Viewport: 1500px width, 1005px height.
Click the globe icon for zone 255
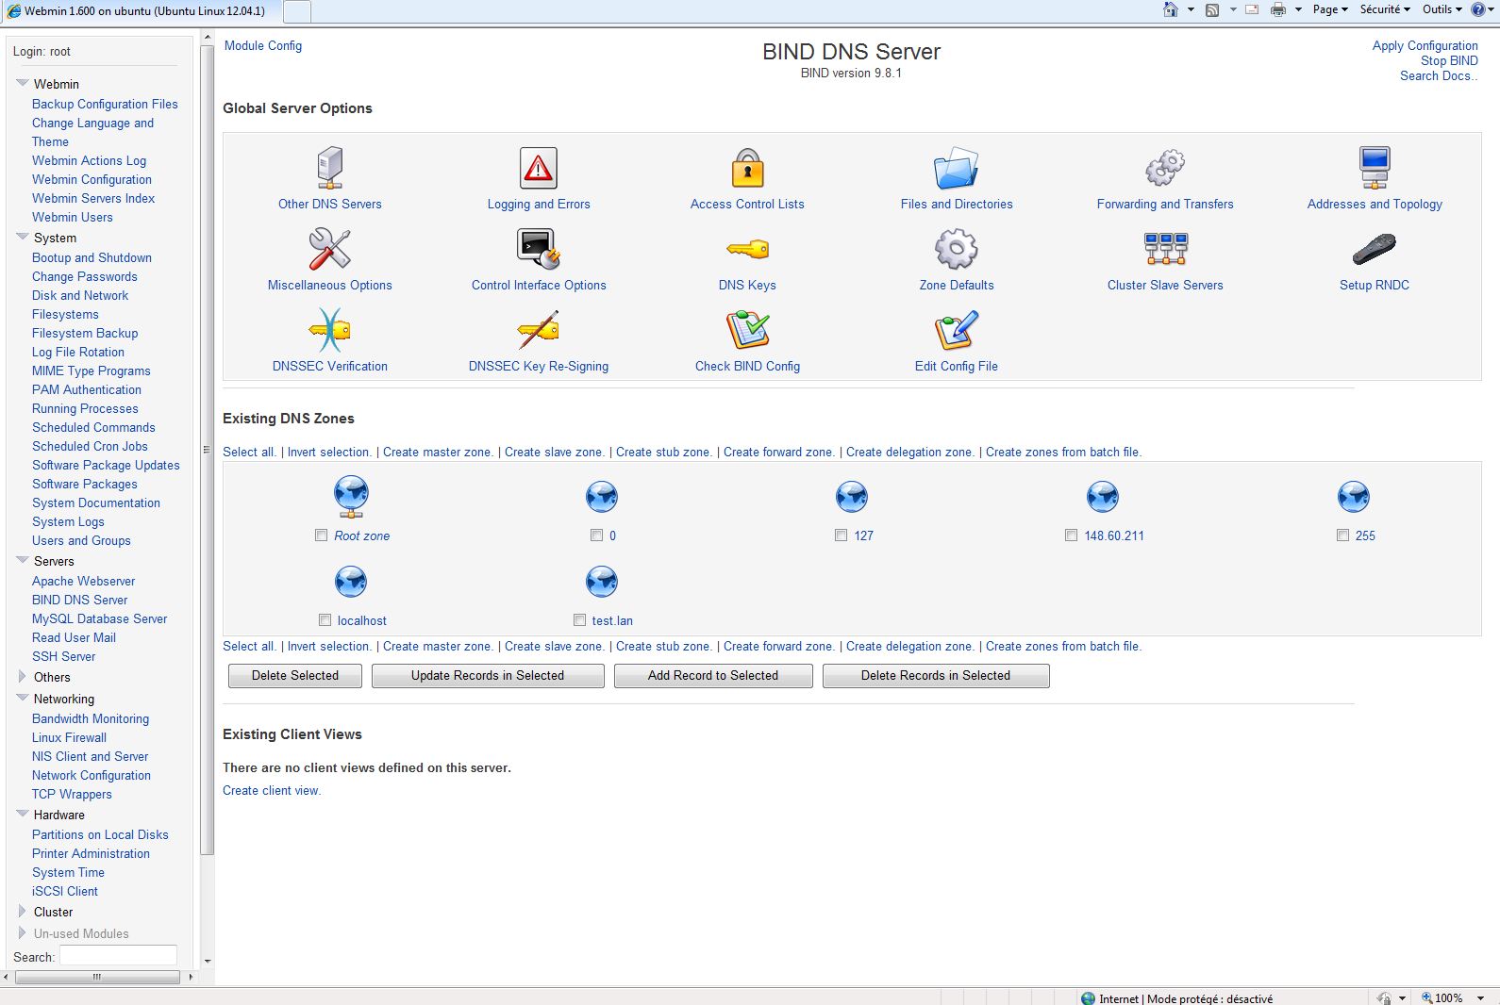(1354, 497)
